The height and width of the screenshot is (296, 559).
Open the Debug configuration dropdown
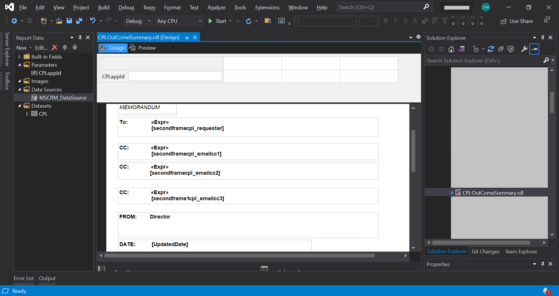138,21
